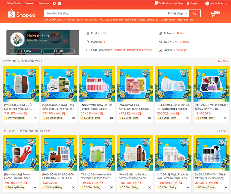The width and height of the screenshot is (231, 194).
Task: Click the Korea flag on BAO GỒM card
Action: pyautogui.click(x=73, y=187)
